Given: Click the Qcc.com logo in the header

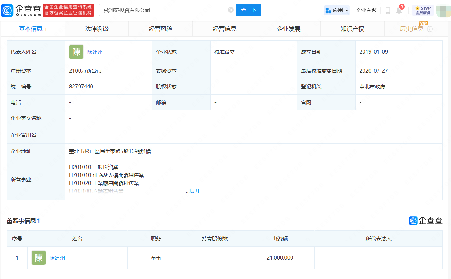Looking at the screenshot, I should (x=21, y=10).
